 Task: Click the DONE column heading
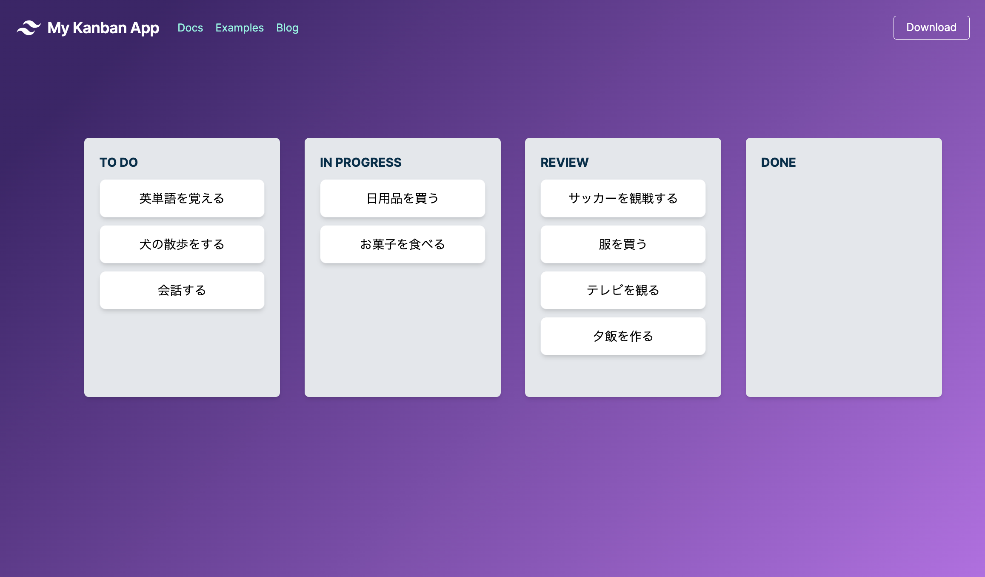(778, 162)
